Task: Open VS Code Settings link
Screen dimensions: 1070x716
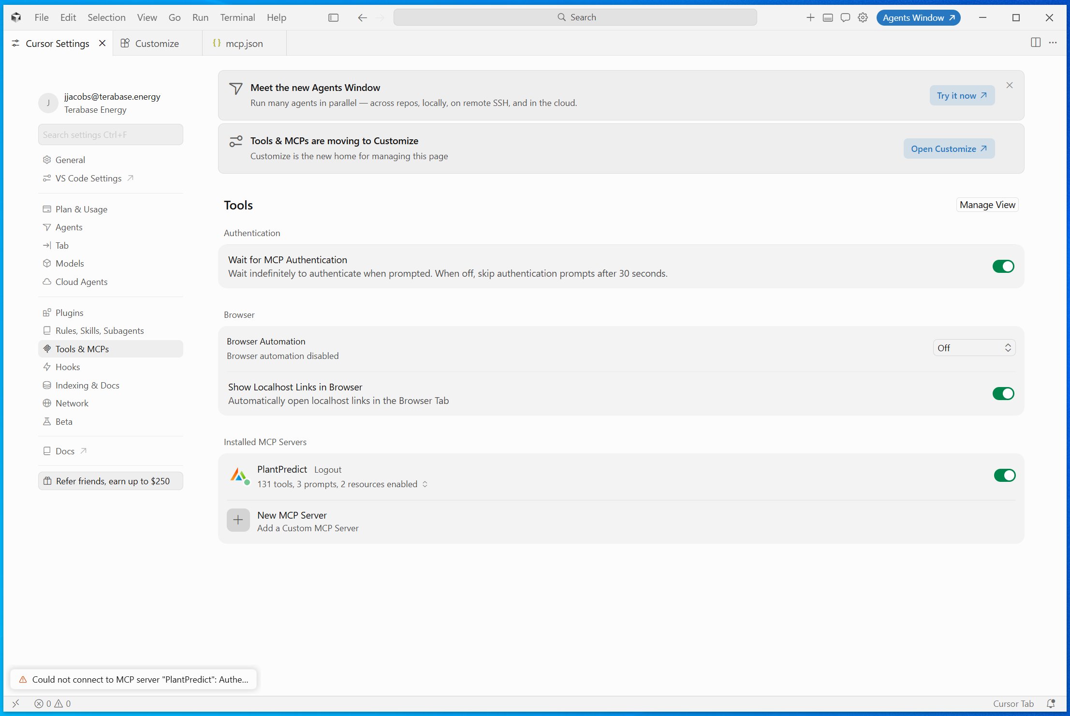Action: (x=111, y=178)
